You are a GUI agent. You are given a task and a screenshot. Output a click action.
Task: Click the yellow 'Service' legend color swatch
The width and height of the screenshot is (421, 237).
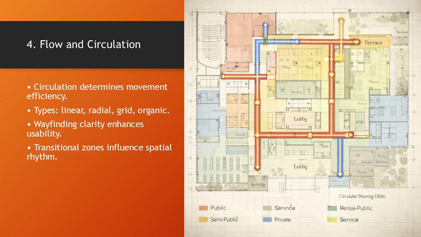pos(332,220)
